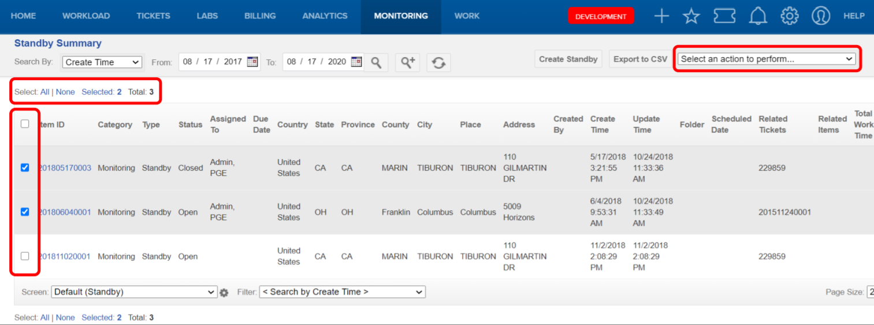
Task: Go to TICKETS tab
Action: click(153, 16)
